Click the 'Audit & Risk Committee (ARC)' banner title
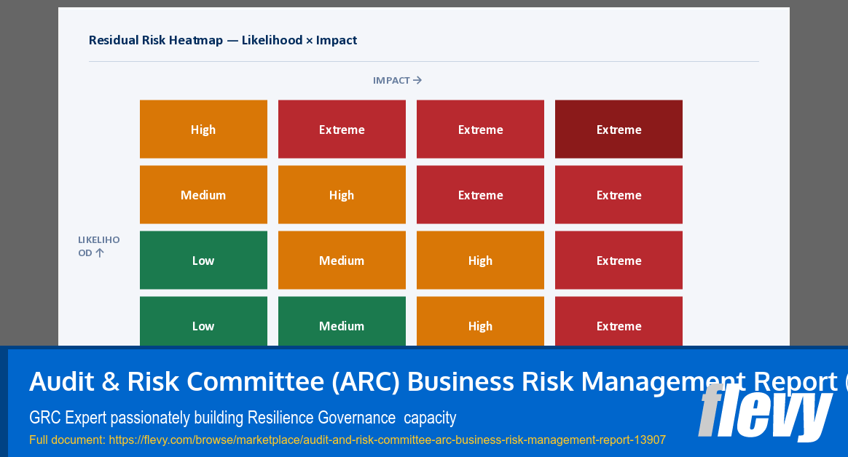 (x=439, y=381)
